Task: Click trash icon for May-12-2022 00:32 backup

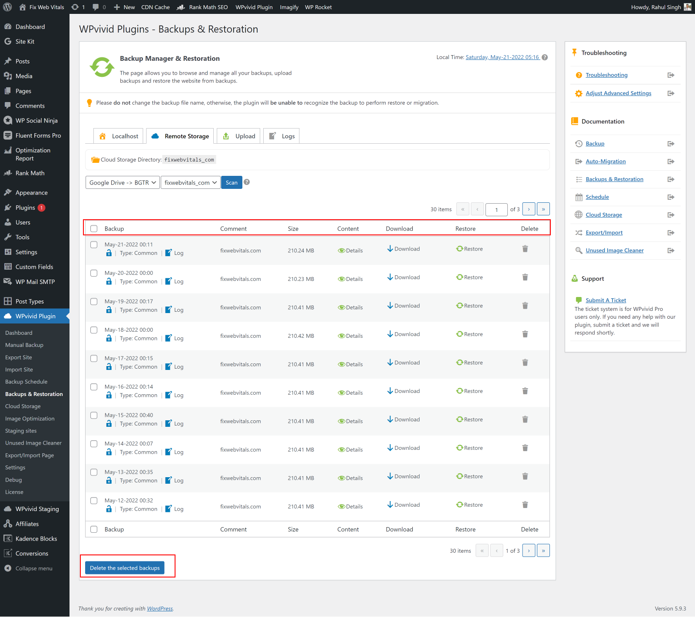Action: [525, 505]
